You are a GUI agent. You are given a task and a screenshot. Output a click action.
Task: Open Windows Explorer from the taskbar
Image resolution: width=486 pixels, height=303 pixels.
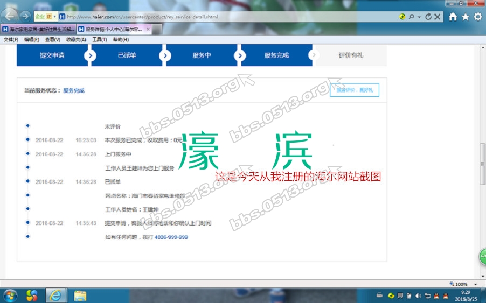tap(80, 295)
